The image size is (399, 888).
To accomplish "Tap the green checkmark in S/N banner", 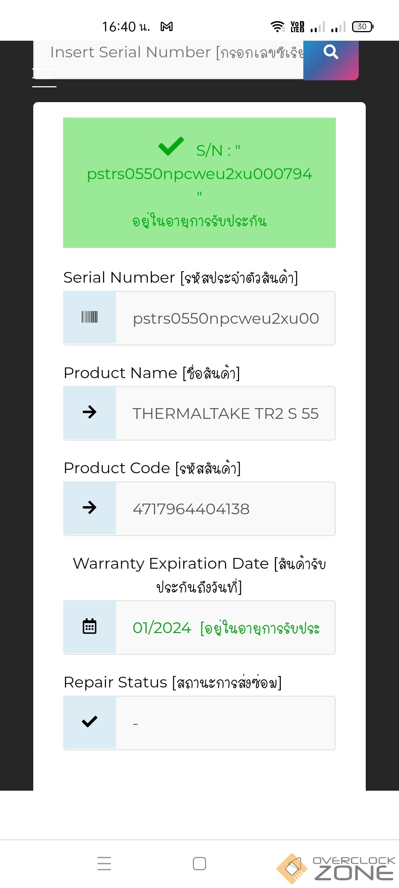I will coord(171,147).
